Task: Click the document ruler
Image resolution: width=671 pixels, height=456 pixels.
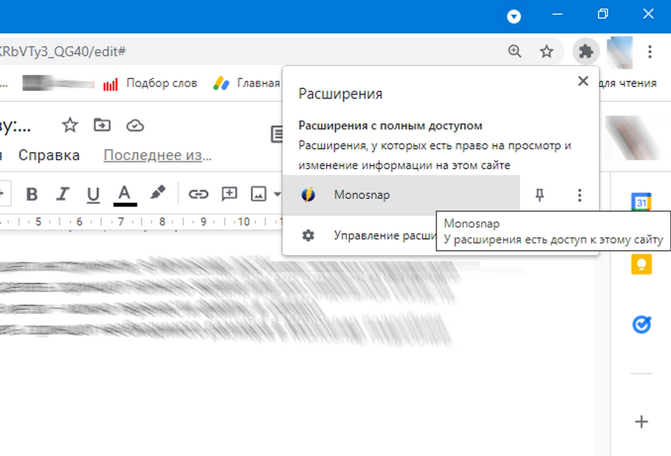Action: (x=141, y=222)
